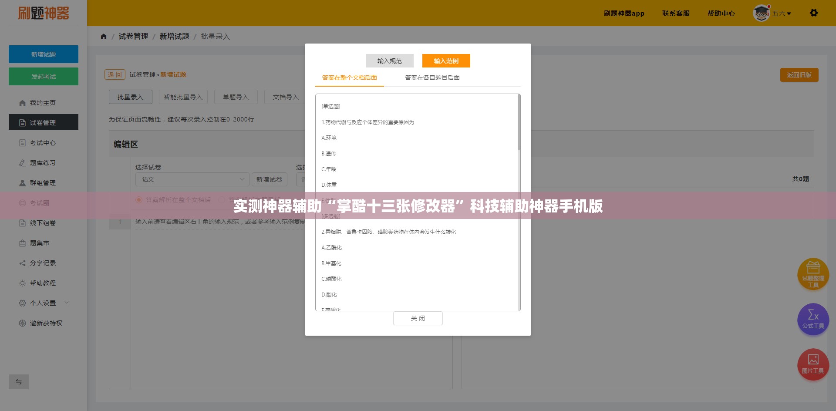
Task: Expand the 个人设置 sidebar menu
Action: tap(44, 303)
